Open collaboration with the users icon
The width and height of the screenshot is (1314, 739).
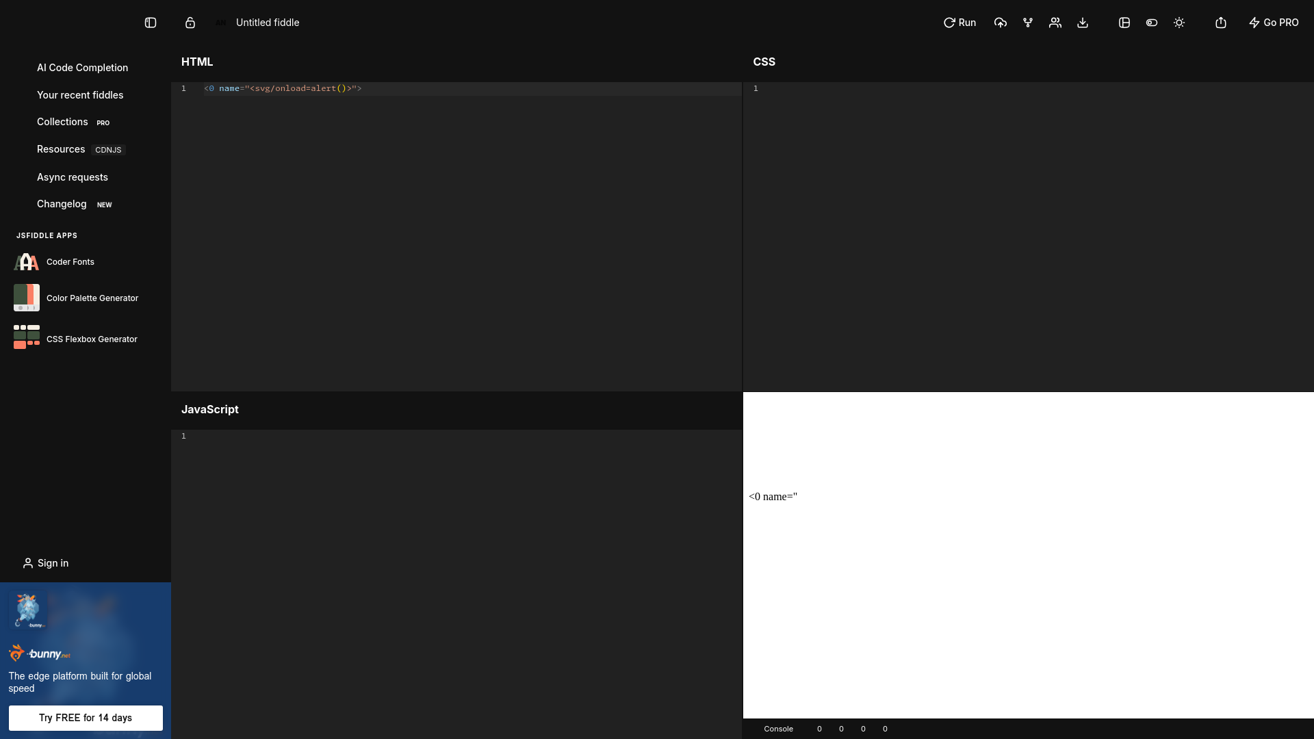pos(1055,23)
